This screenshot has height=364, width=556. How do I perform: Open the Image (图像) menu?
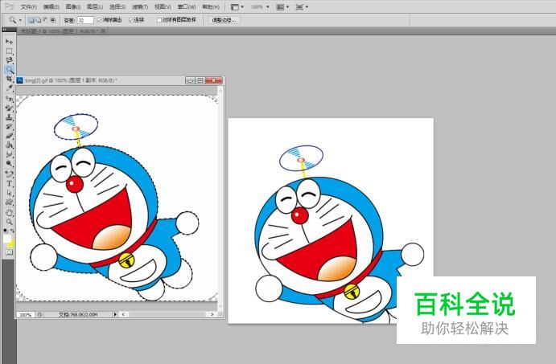(x=73, y=6)
